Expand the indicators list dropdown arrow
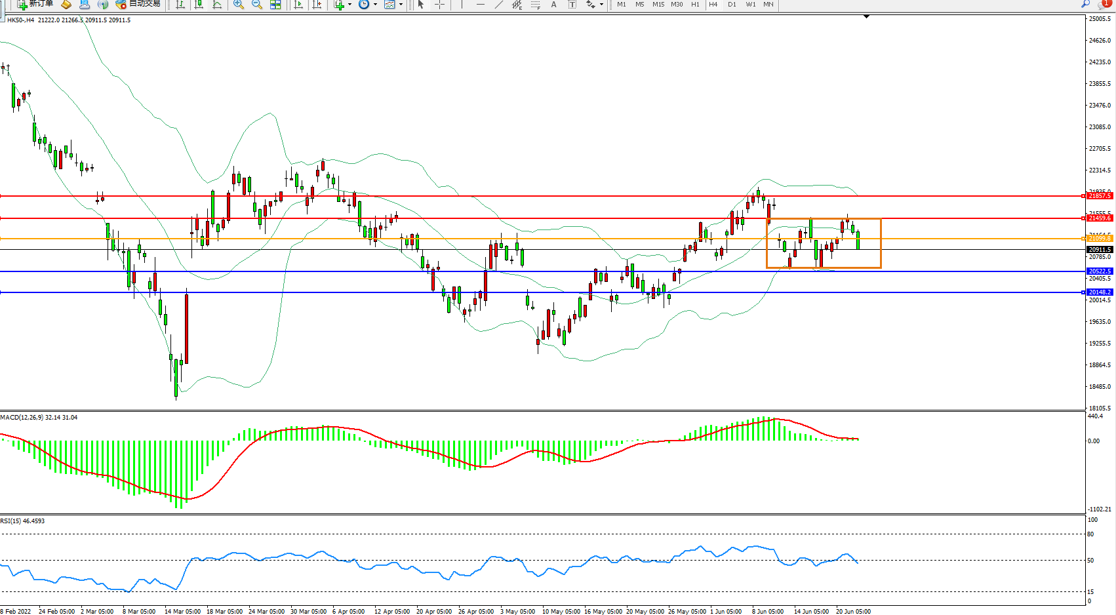 point(349,5)
